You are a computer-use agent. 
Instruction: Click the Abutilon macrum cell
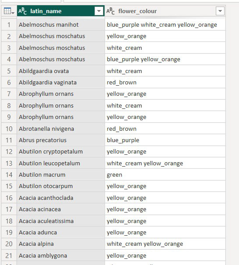tap(61, 175)
